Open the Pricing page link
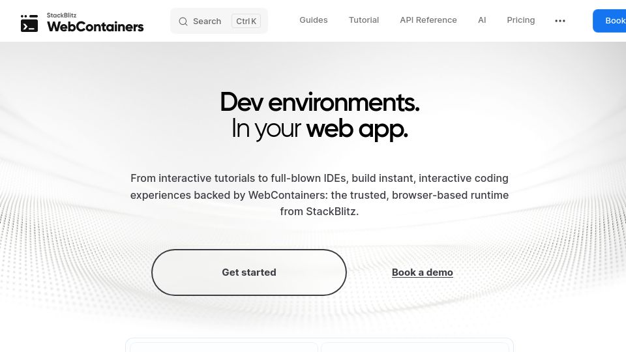 [x=520, y=20]
